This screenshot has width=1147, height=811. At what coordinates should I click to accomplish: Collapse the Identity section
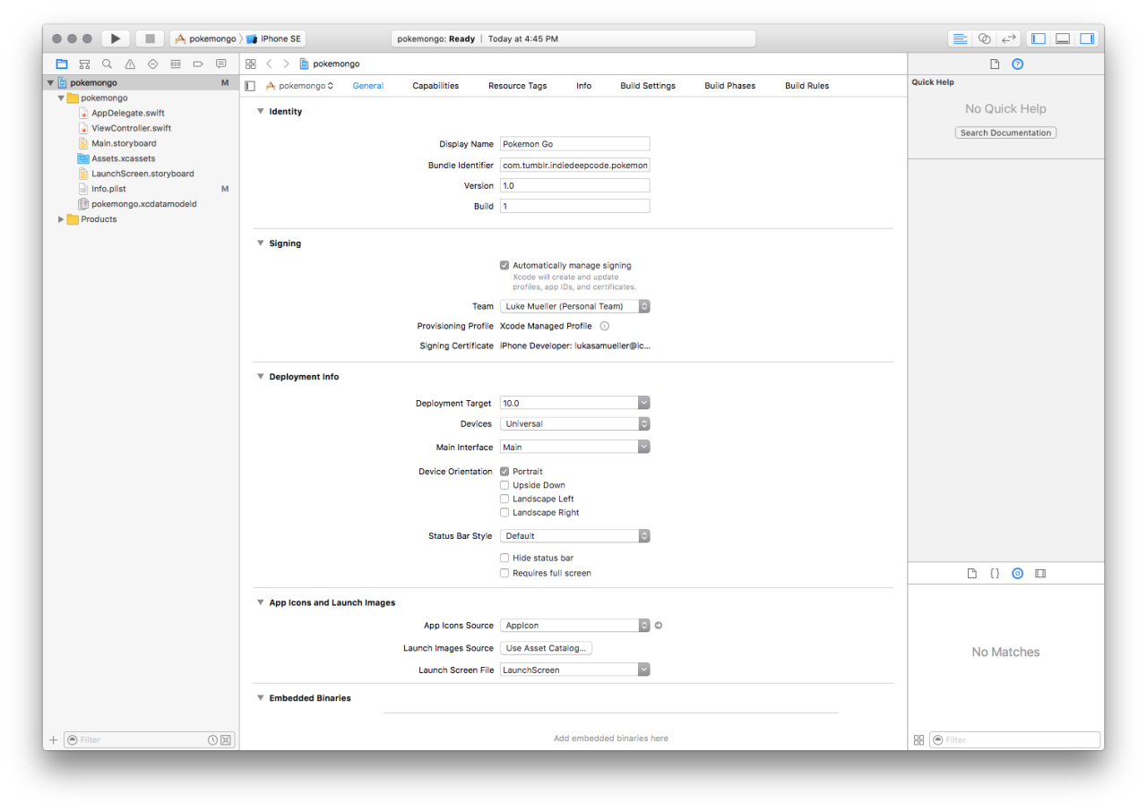(261, 112)
